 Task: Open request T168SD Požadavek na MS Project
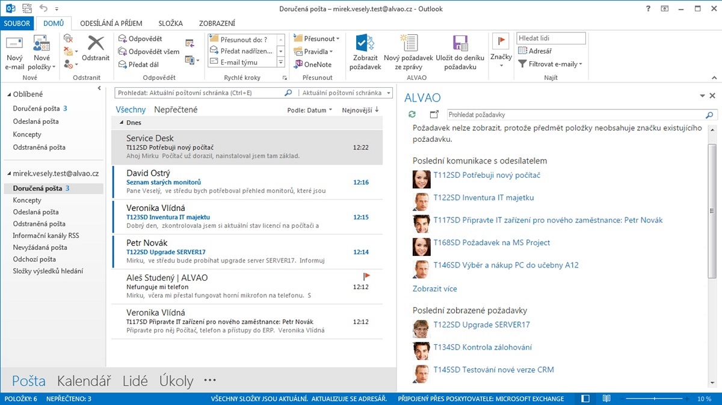pos(492,242)
